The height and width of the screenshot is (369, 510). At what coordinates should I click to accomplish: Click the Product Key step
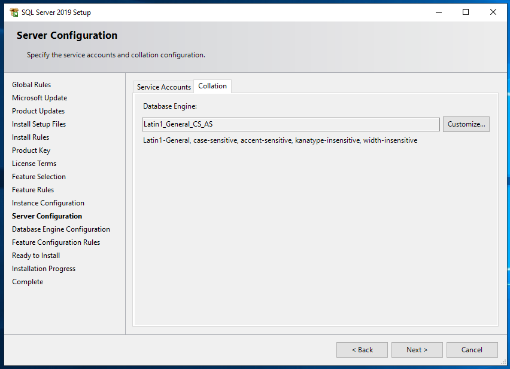pos(31,150)
